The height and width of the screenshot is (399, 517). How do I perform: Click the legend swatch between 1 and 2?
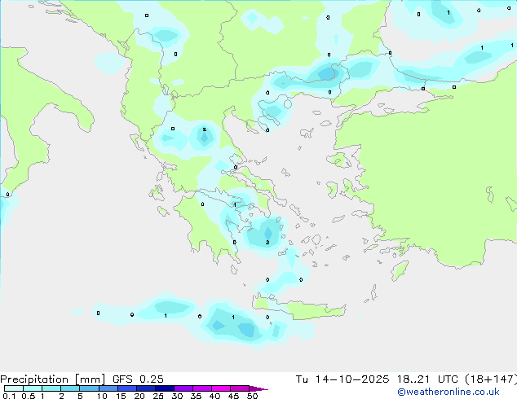click(51, 388)
